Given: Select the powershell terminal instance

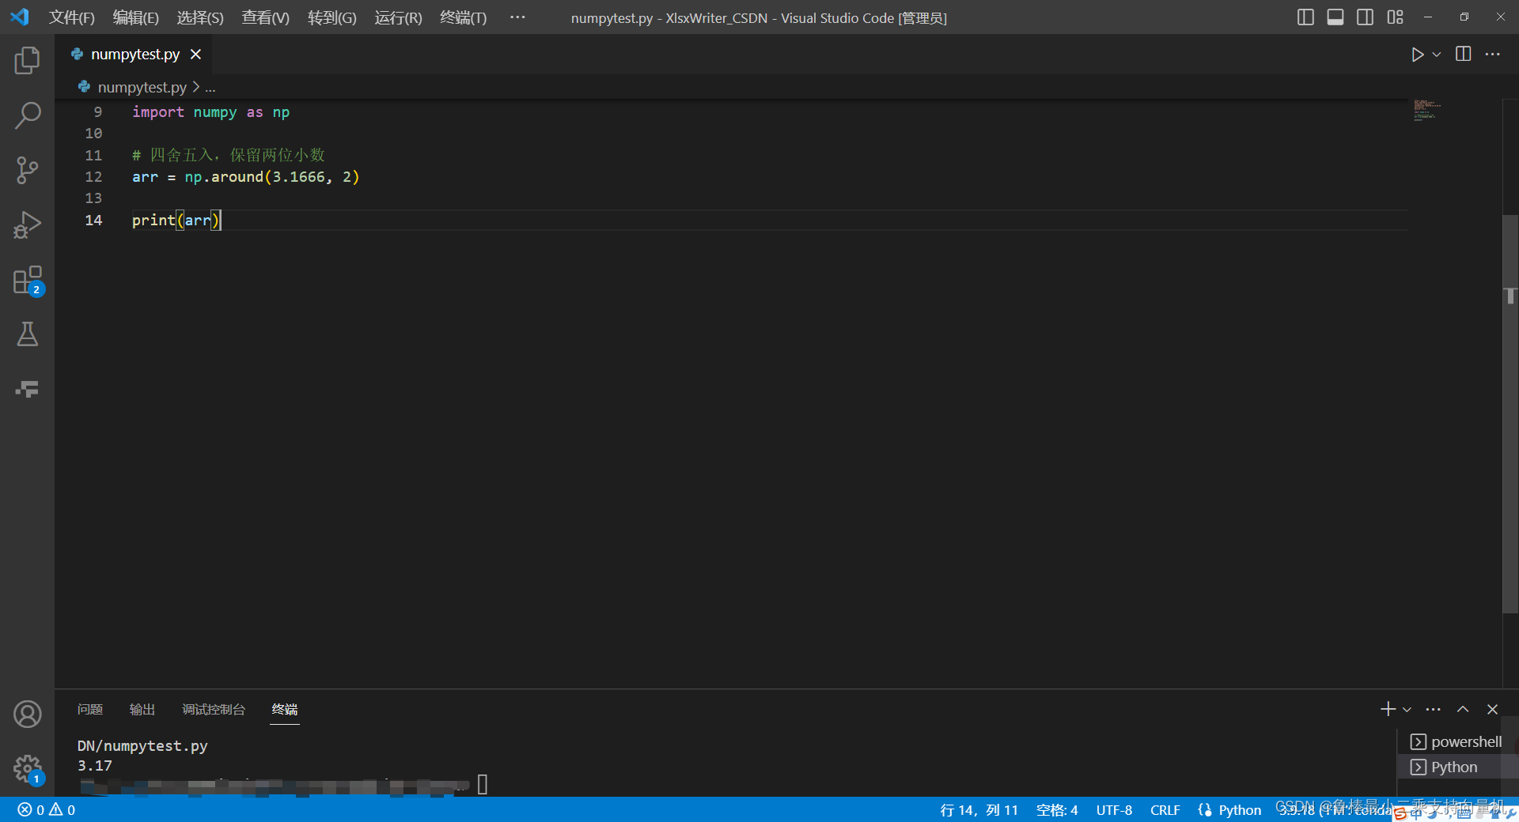Looking at the screenshot, I should pyautogui.click(x=1456, y=741).
